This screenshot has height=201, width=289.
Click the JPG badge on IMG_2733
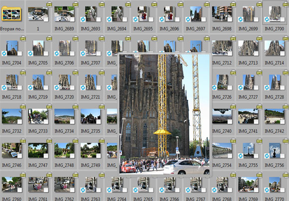click(x=49, y=107)
